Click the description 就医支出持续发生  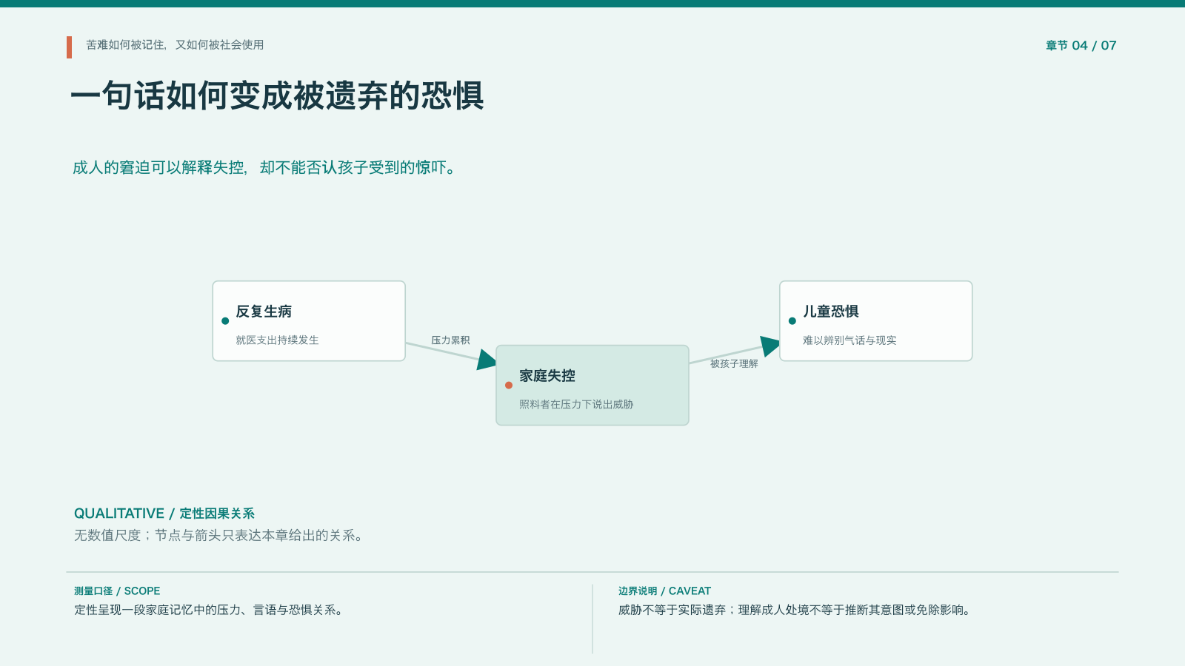[277, 340]
